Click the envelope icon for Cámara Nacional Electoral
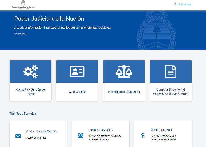Image resolution: width=206 pixels, height=147 pixels. (18, 136)
